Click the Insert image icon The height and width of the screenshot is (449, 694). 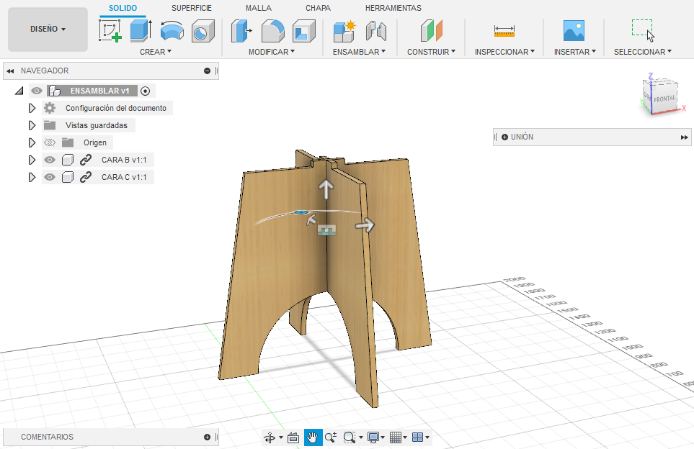click(574, 31)
